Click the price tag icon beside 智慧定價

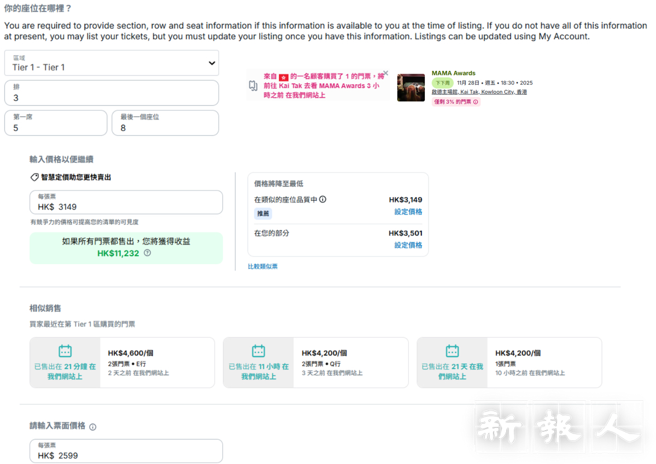(34, 177)
